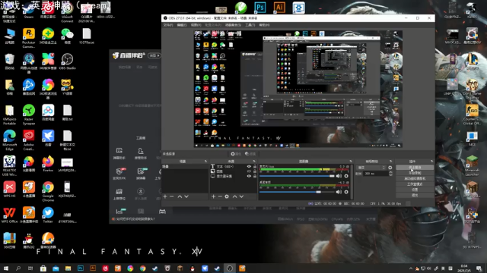Open source properties via the gear under sources

click(x=227, y=196)
